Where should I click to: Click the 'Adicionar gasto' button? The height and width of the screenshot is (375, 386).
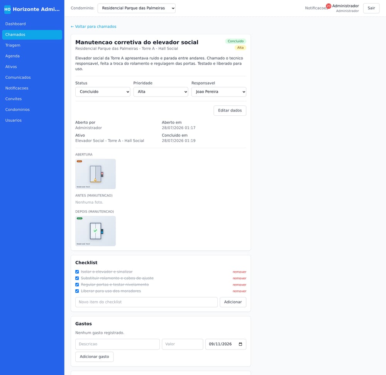[x=94, y=357]
